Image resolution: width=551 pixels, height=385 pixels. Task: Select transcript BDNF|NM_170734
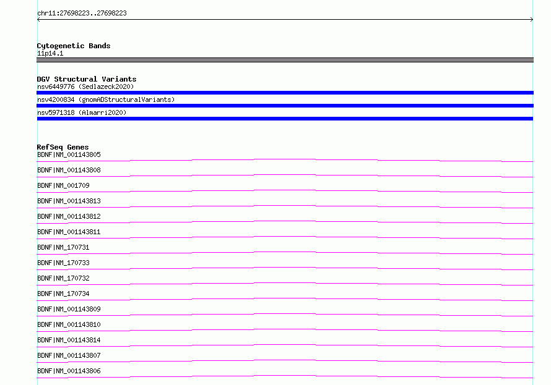63,294
